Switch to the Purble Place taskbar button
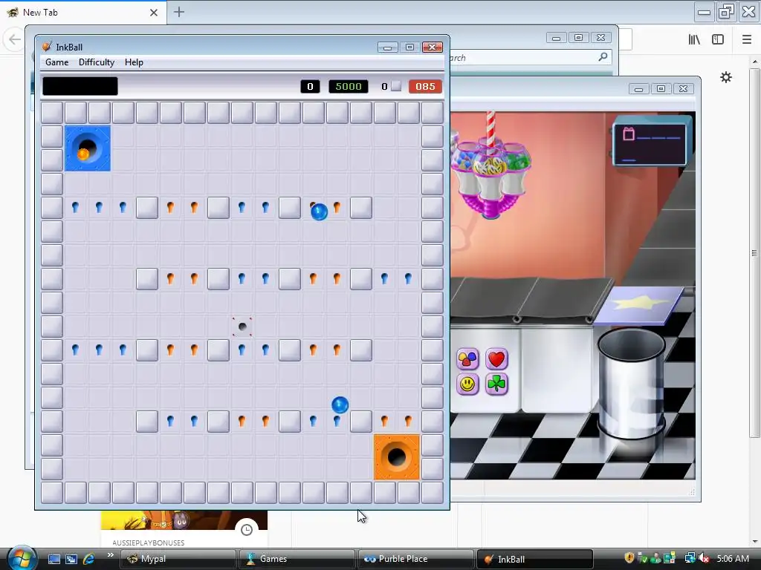Image resolution: width=761 pixels, height=570 pixels. (x=415, y=559)
